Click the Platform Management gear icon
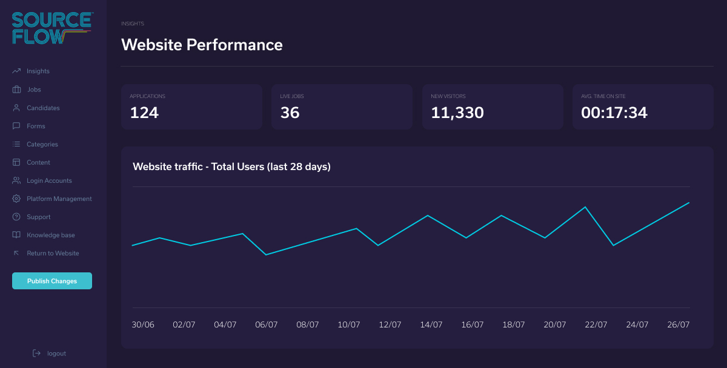Viewport: 727px width, 368px height. tap(16, 199)
